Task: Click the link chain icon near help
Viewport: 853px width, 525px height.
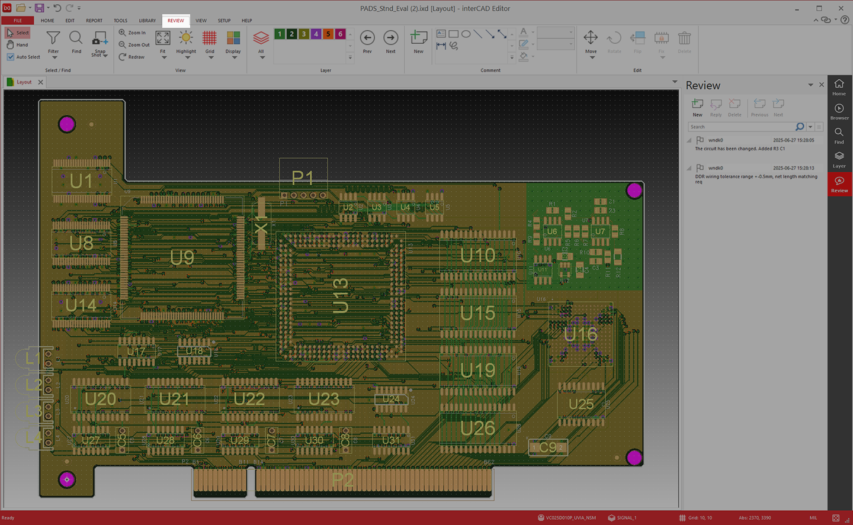Action: [826, 20]
